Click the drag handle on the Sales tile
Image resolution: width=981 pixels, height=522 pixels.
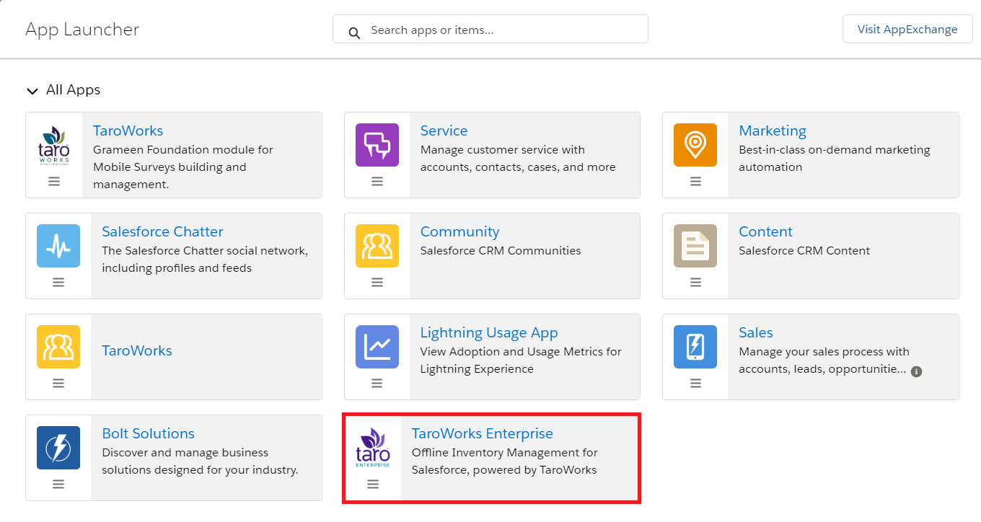point(695,384)
